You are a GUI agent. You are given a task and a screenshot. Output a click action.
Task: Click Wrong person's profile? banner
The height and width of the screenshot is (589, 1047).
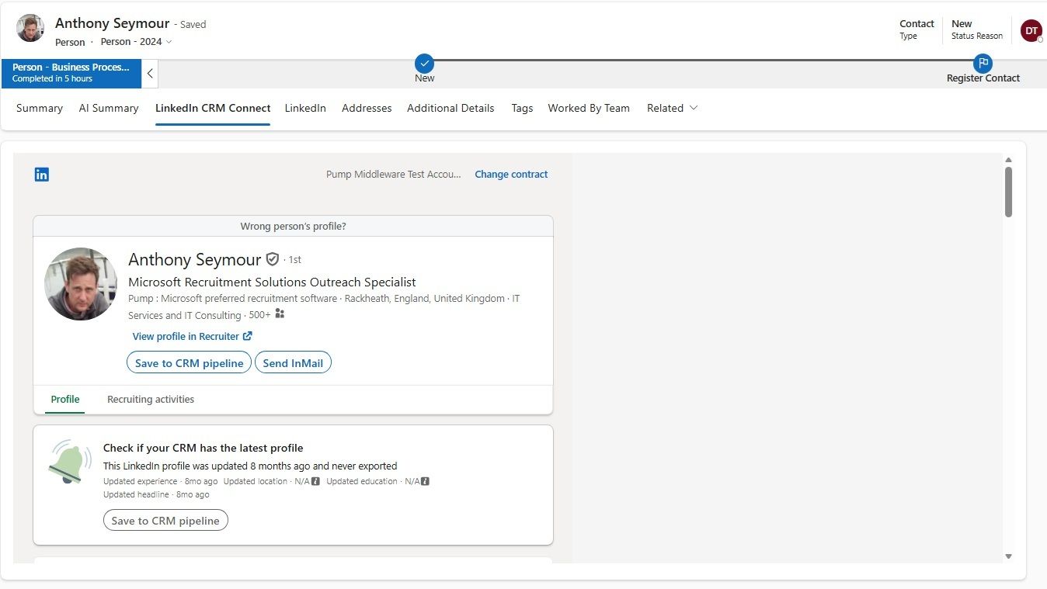pos(293,227)
